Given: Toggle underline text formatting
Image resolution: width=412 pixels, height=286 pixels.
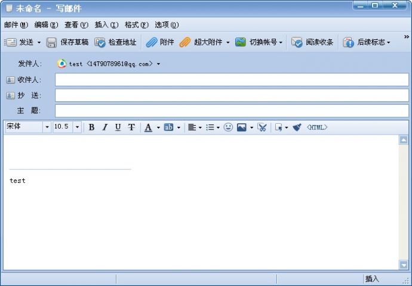Looking at the screenshot, I should pos(118,128).
